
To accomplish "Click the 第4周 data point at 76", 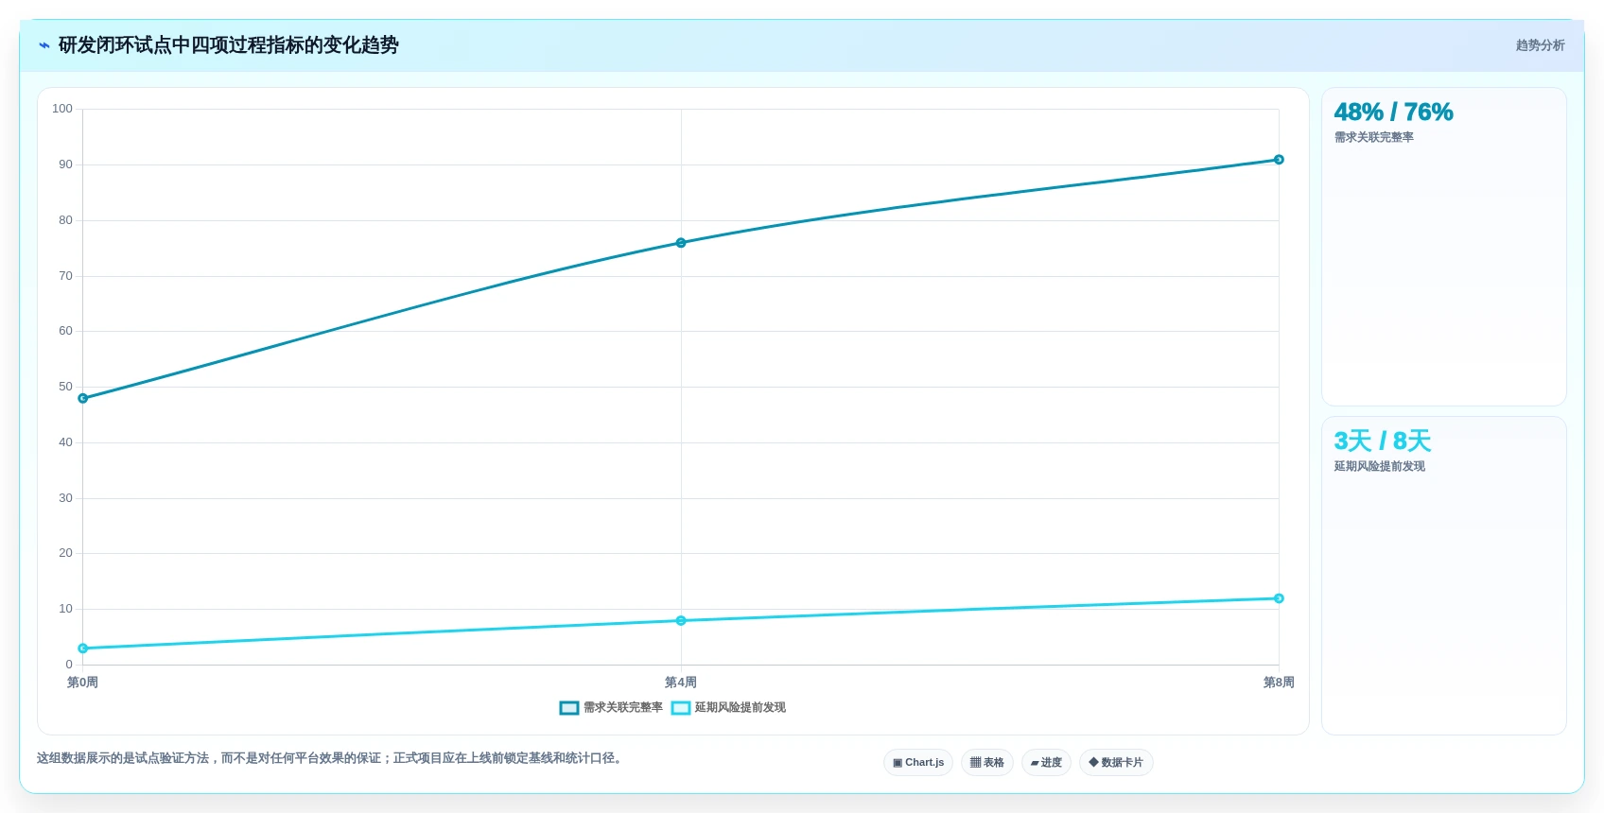I will click(x=681, y=243).
